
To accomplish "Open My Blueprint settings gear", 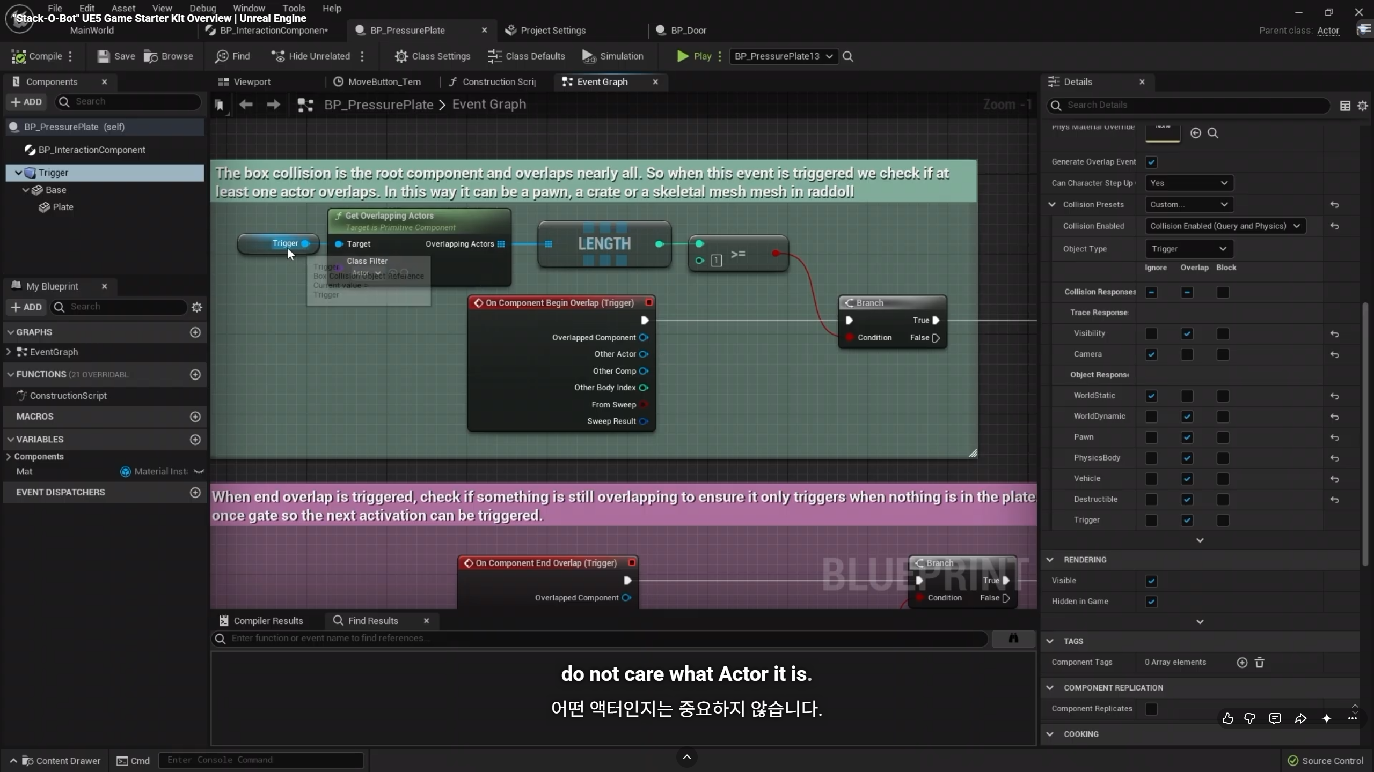I will click(197, 307).
